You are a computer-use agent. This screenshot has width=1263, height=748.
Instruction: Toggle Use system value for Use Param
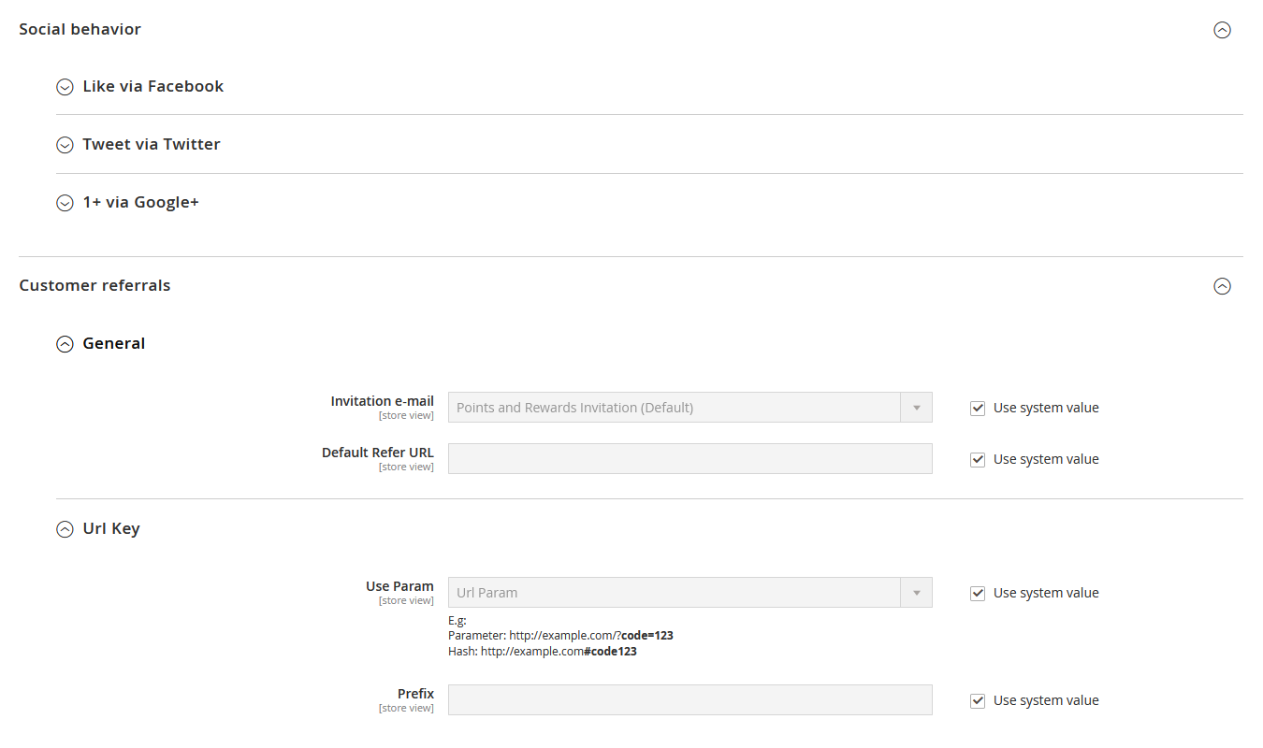tap(978, 594)
